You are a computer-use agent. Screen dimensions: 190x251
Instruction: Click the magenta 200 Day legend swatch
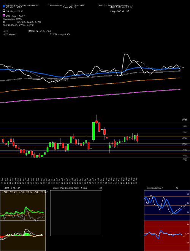click(x=4, y=16)
